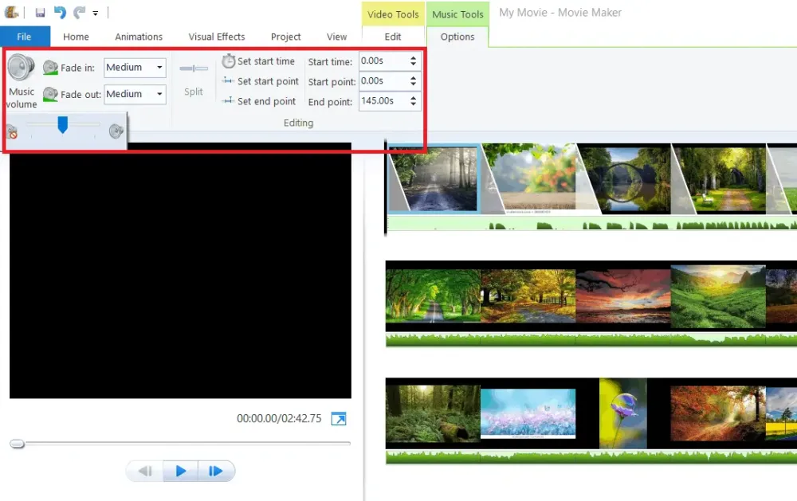797x501 pixels.
Task: Decrease the Start point with the down arrow
Action: (413, 84)
